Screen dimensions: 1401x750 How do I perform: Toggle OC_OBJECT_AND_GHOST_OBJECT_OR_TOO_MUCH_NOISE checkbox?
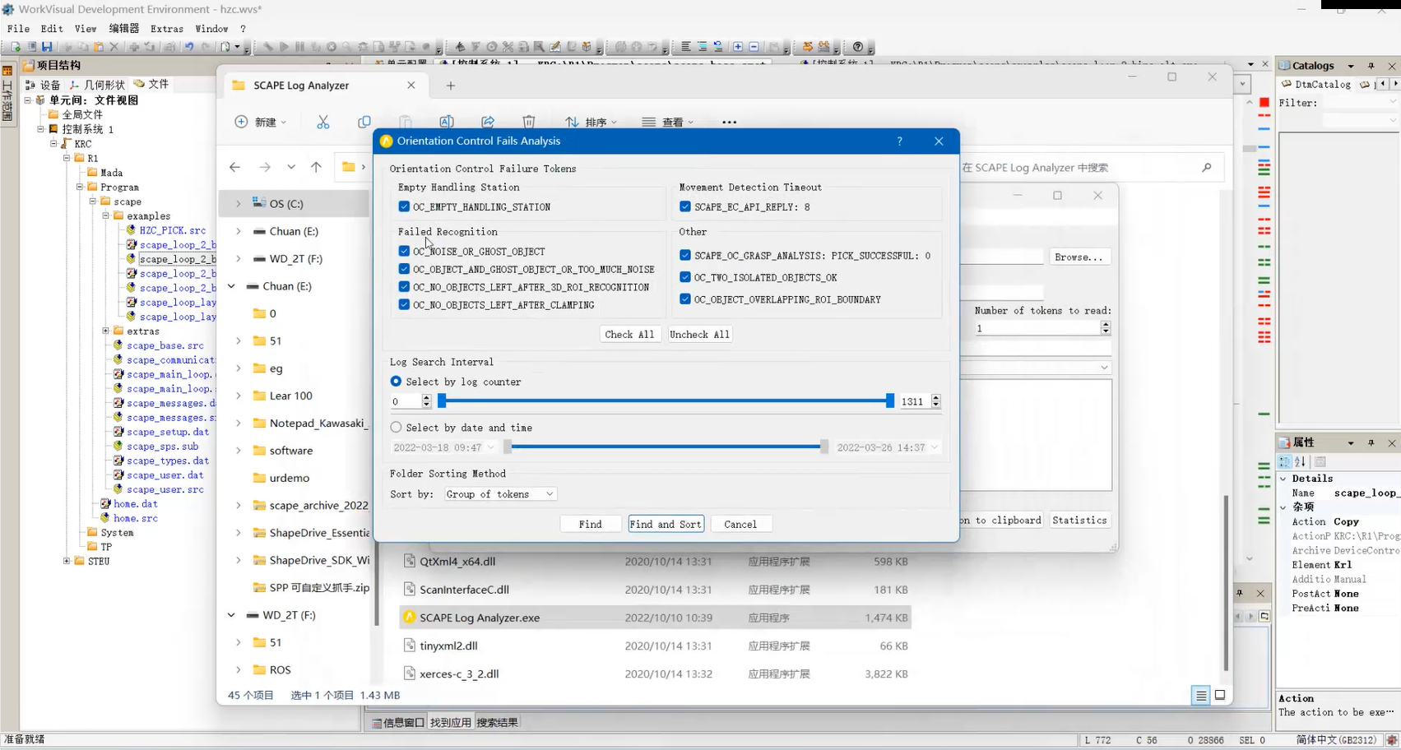404,269
